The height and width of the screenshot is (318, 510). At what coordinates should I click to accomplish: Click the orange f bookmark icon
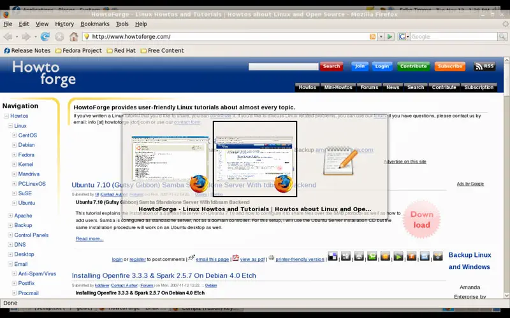coord(411,256)
